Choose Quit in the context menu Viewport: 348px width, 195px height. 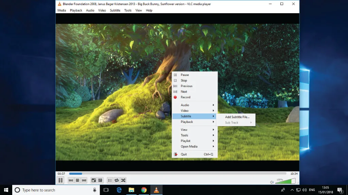195,154
